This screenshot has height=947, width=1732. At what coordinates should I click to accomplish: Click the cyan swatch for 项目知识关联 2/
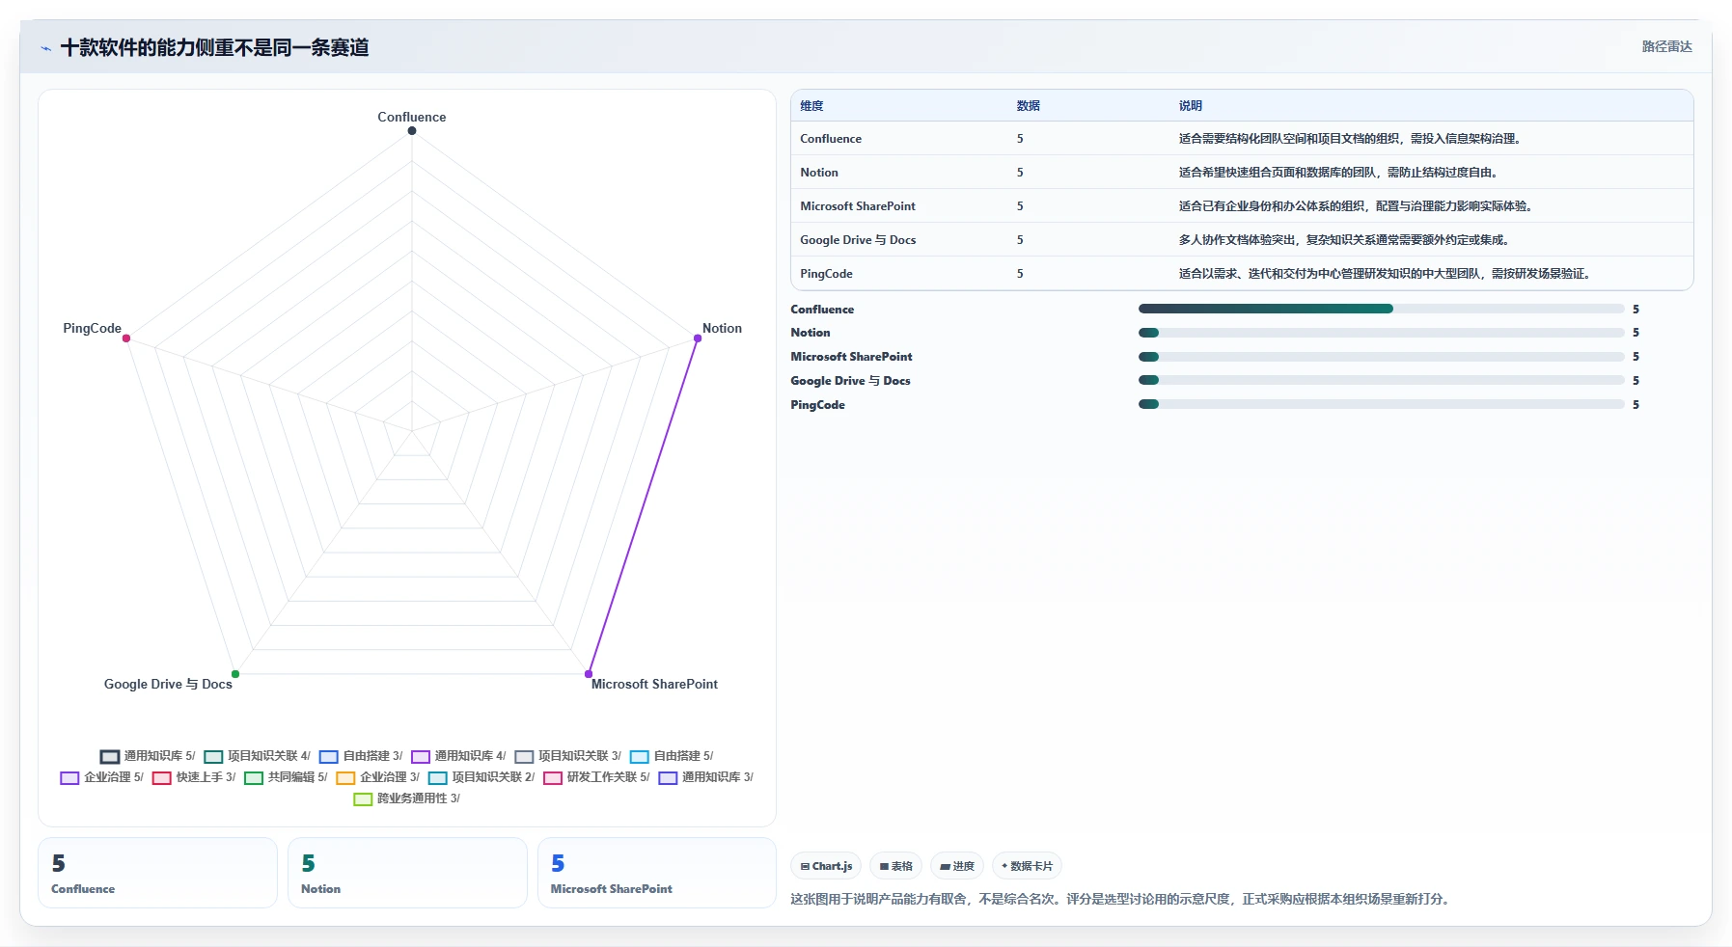(438, 778)
